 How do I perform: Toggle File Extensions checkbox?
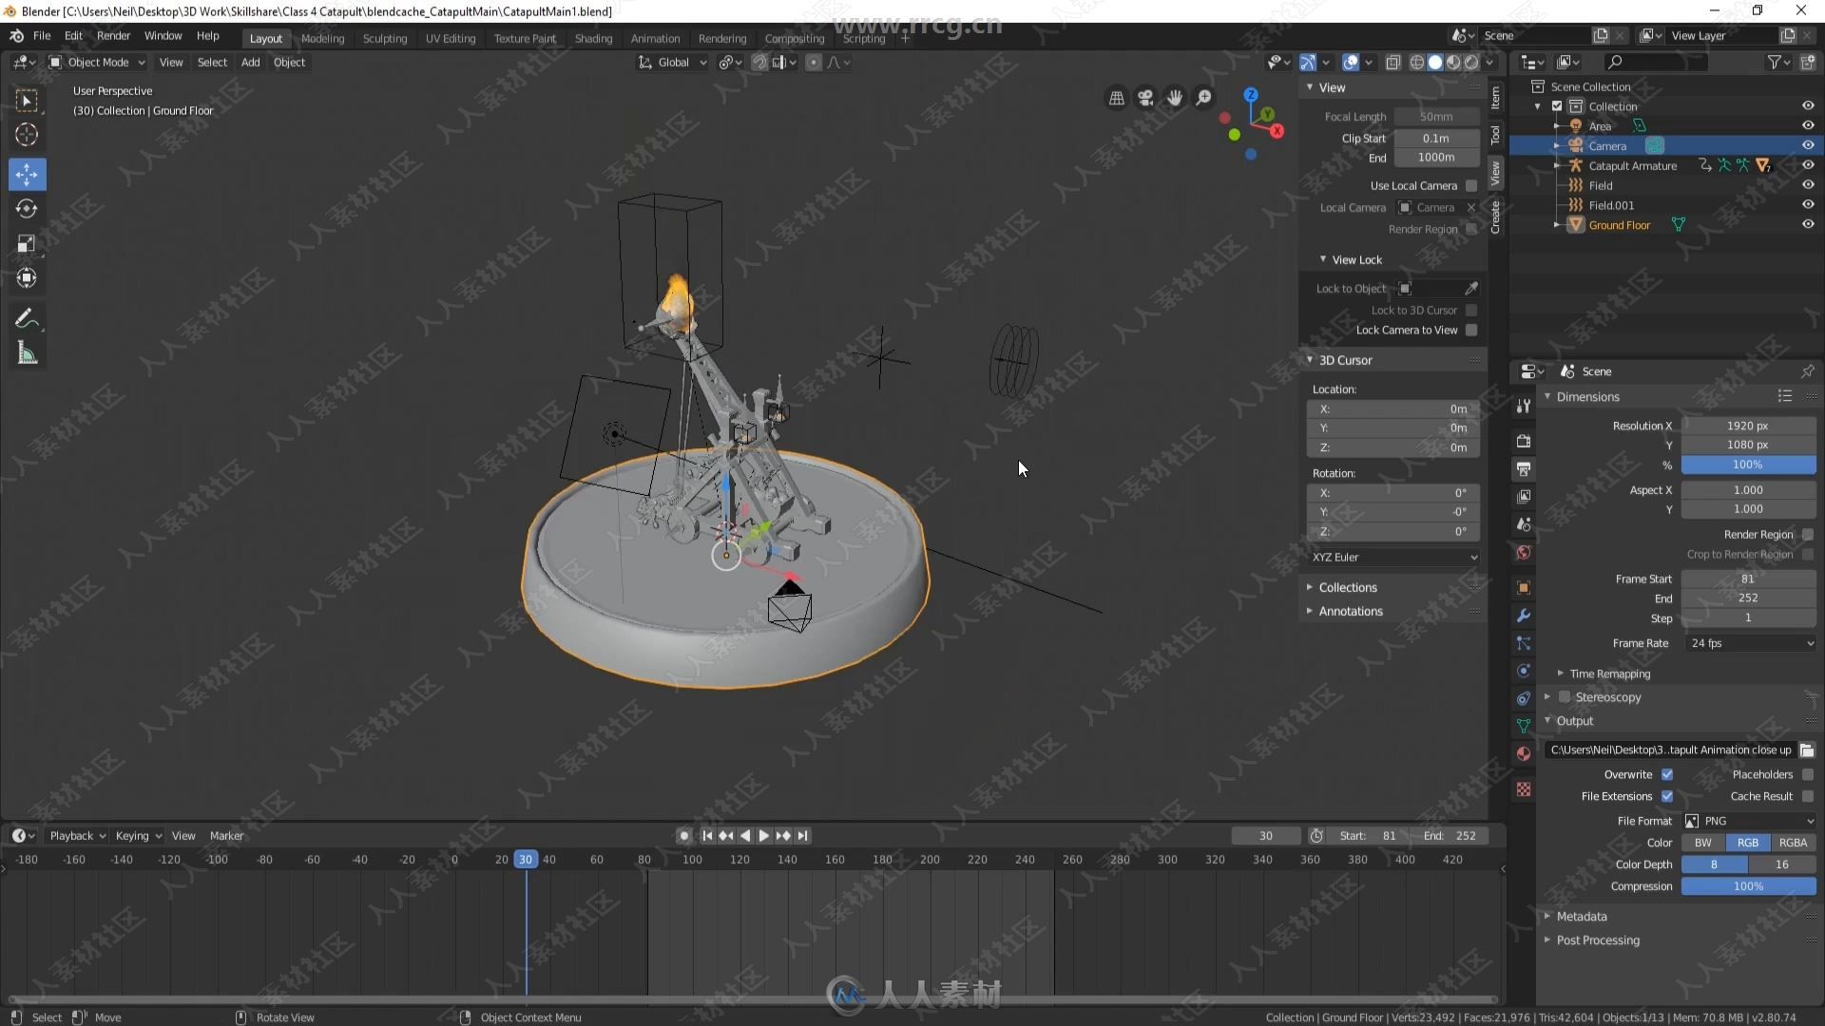(1666, 795)
